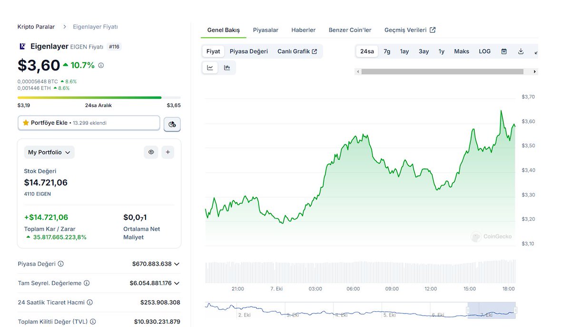The image size is (571, 327).
Task: Open the Benzer Coin'ler tab
Action: click(x=350, y=30)
